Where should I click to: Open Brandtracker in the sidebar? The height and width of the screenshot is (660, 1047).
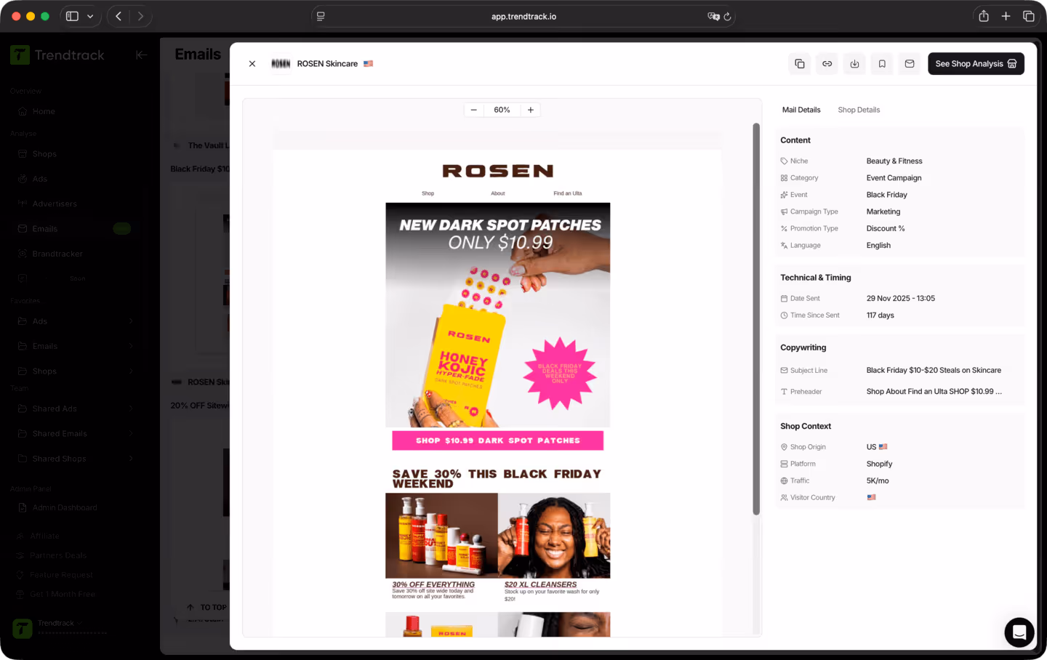[57, 254]
